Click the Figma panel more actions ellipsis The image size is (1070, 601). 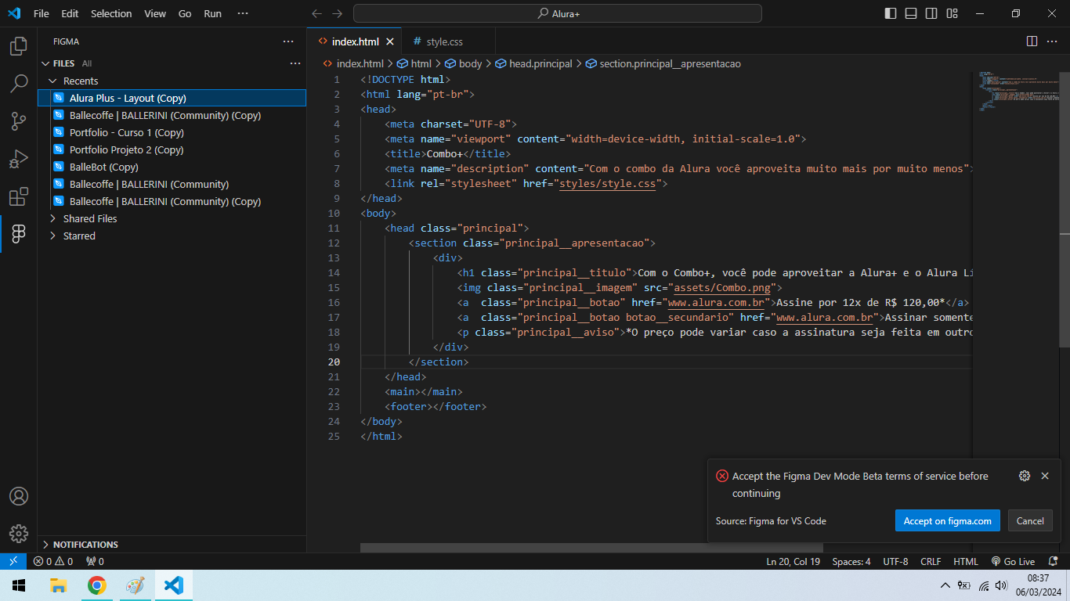(288, 41)
